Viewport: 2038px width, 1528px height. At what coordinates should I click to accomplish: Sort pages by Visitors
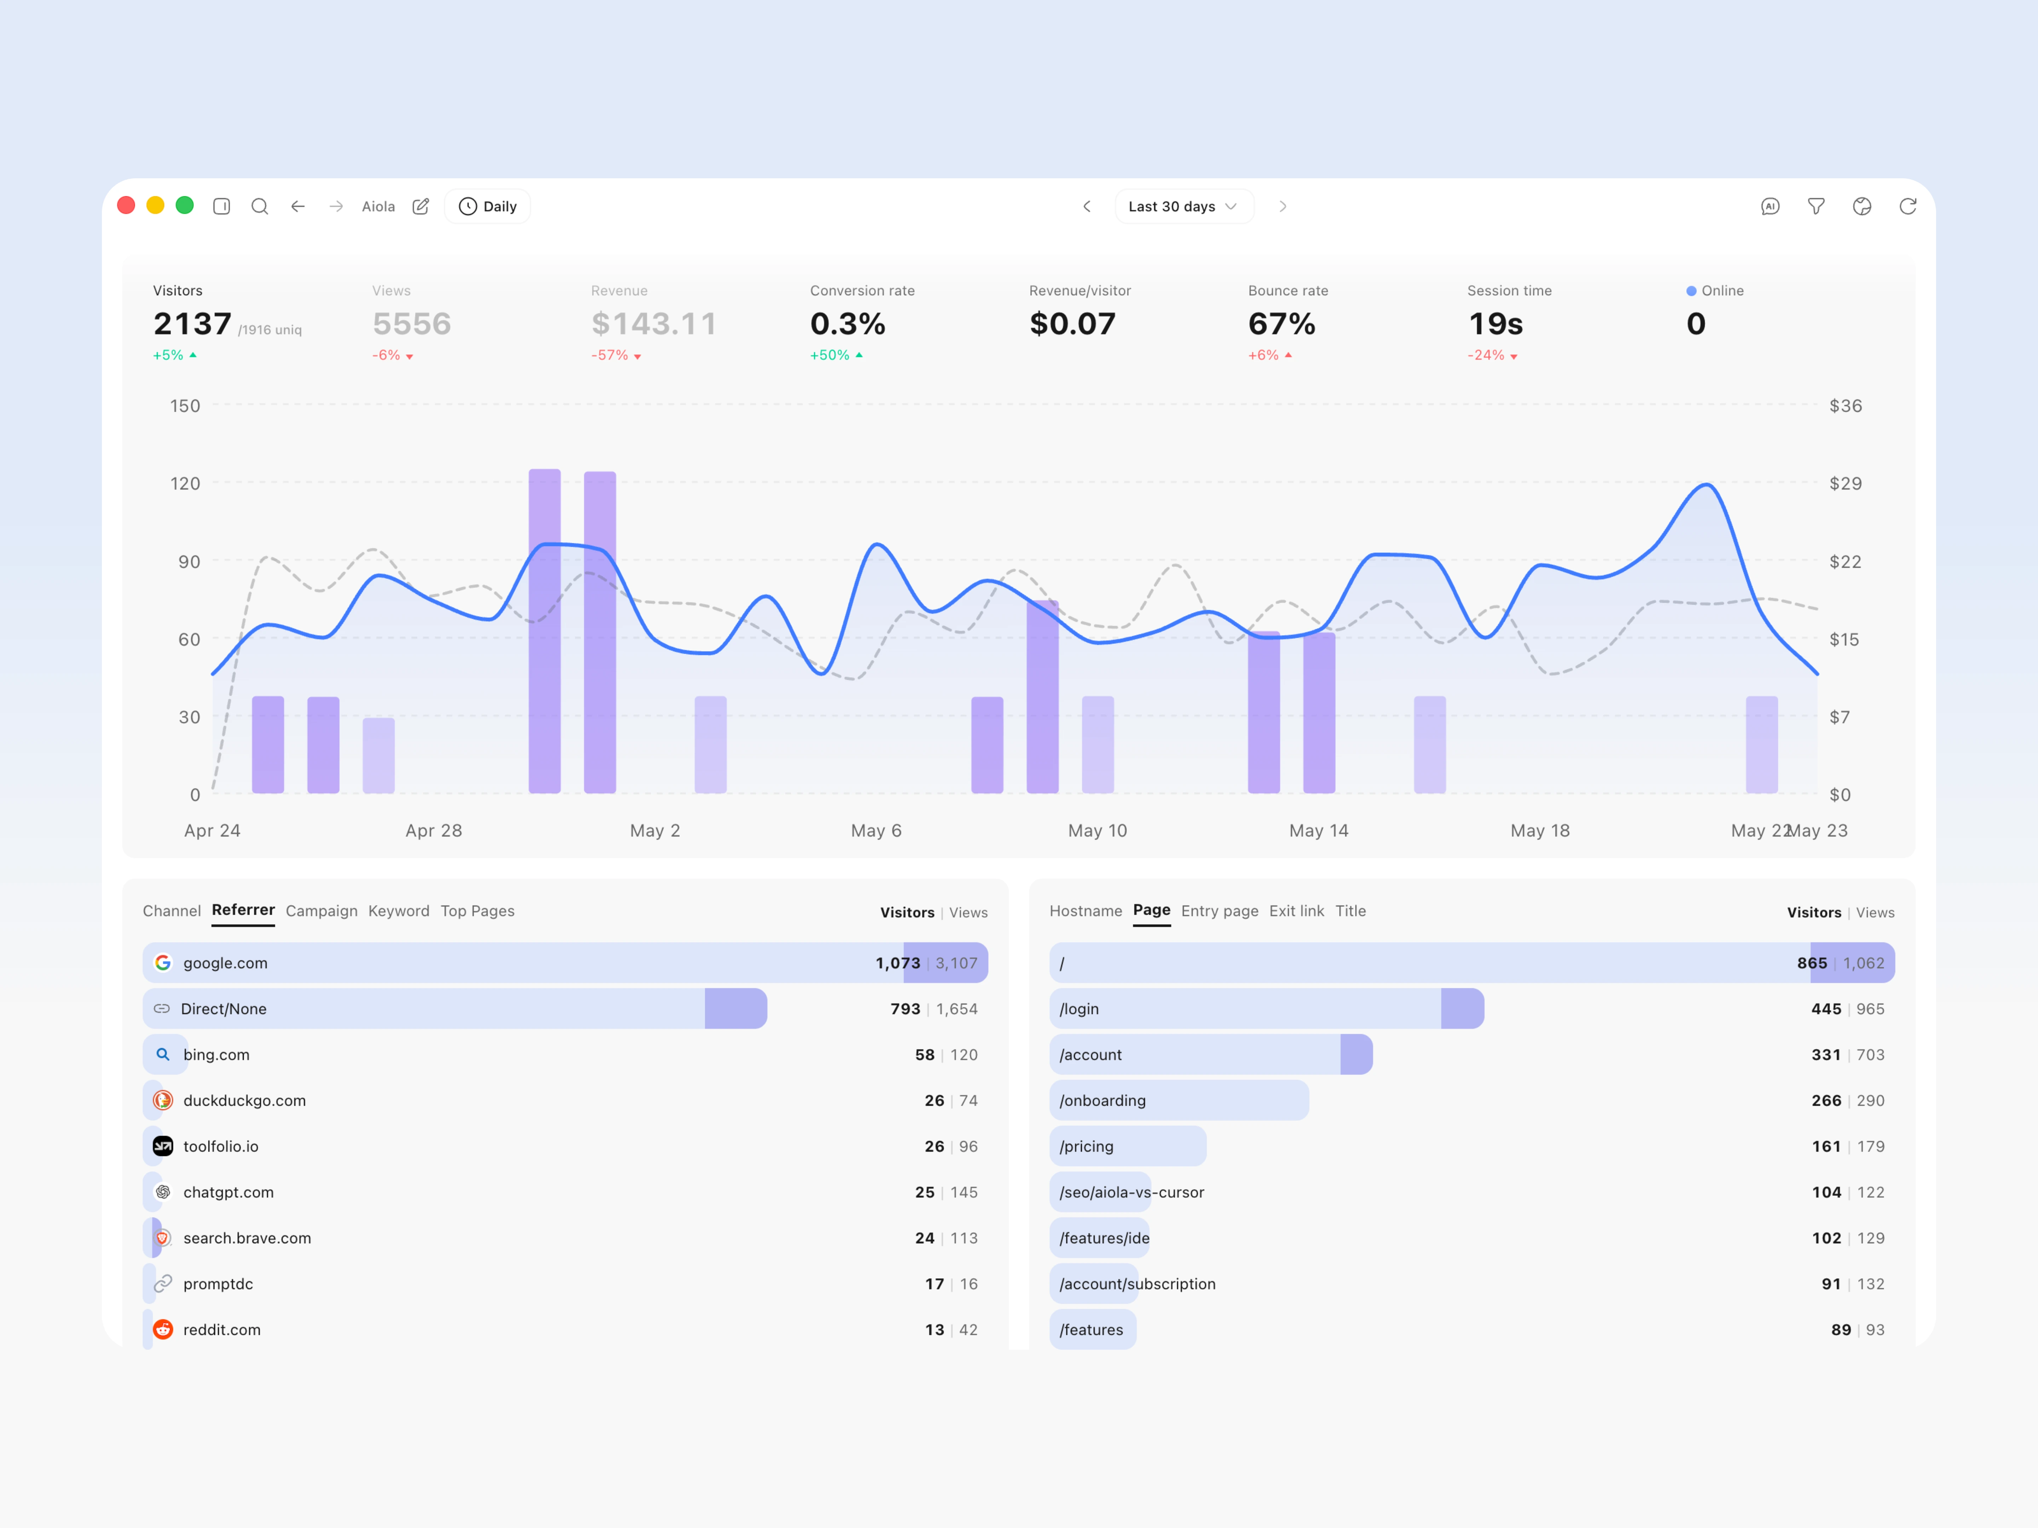pos(1814,913)
